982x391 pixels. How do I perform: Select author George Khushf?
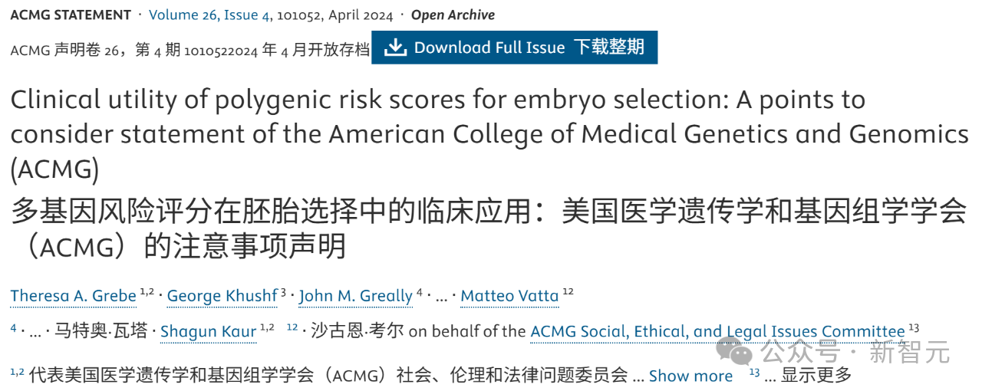(222, 295)
